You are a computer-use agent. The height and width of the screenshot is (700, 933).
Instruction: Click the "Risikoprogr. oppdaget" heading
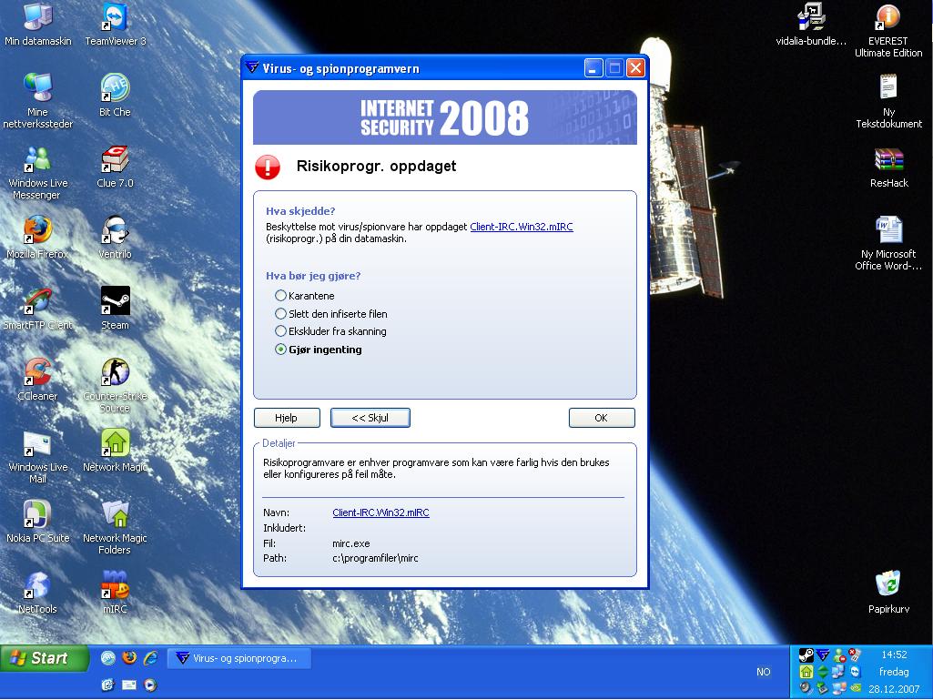point(376,166)
